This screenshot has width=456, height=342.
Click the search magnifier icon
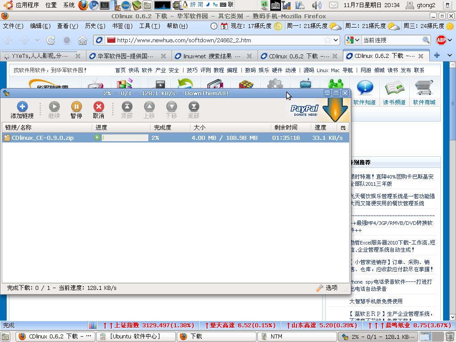coord(426,40)
